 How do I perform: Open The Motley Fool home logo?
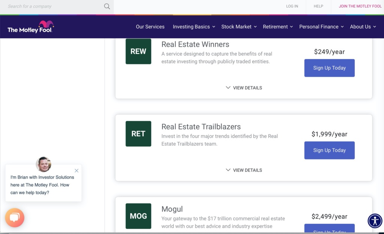click(31, 27)
